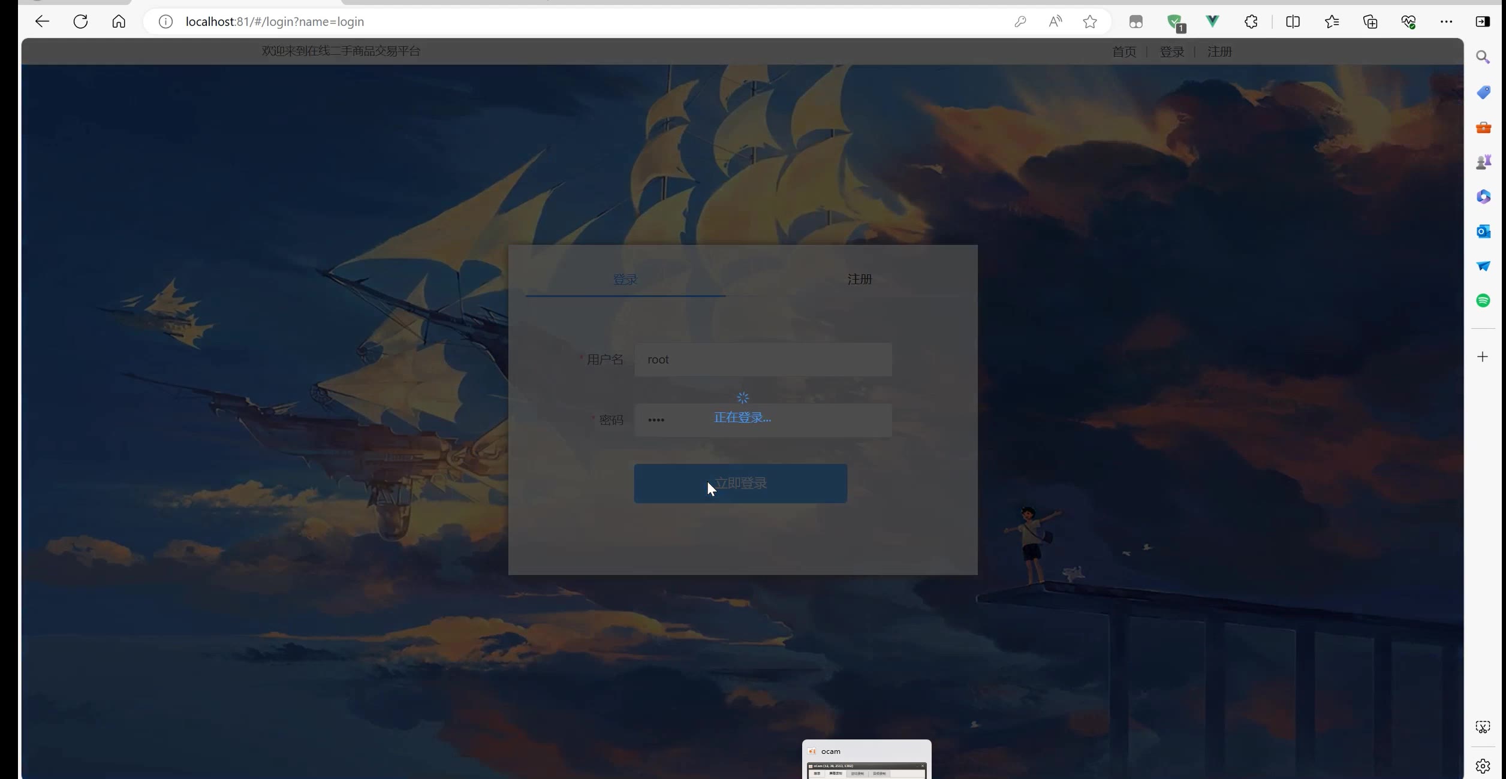The image size is (1506, 779).
Task: Add a sidebar app with plus icon
Action: pyautogui.click(x=1483, y=357)
